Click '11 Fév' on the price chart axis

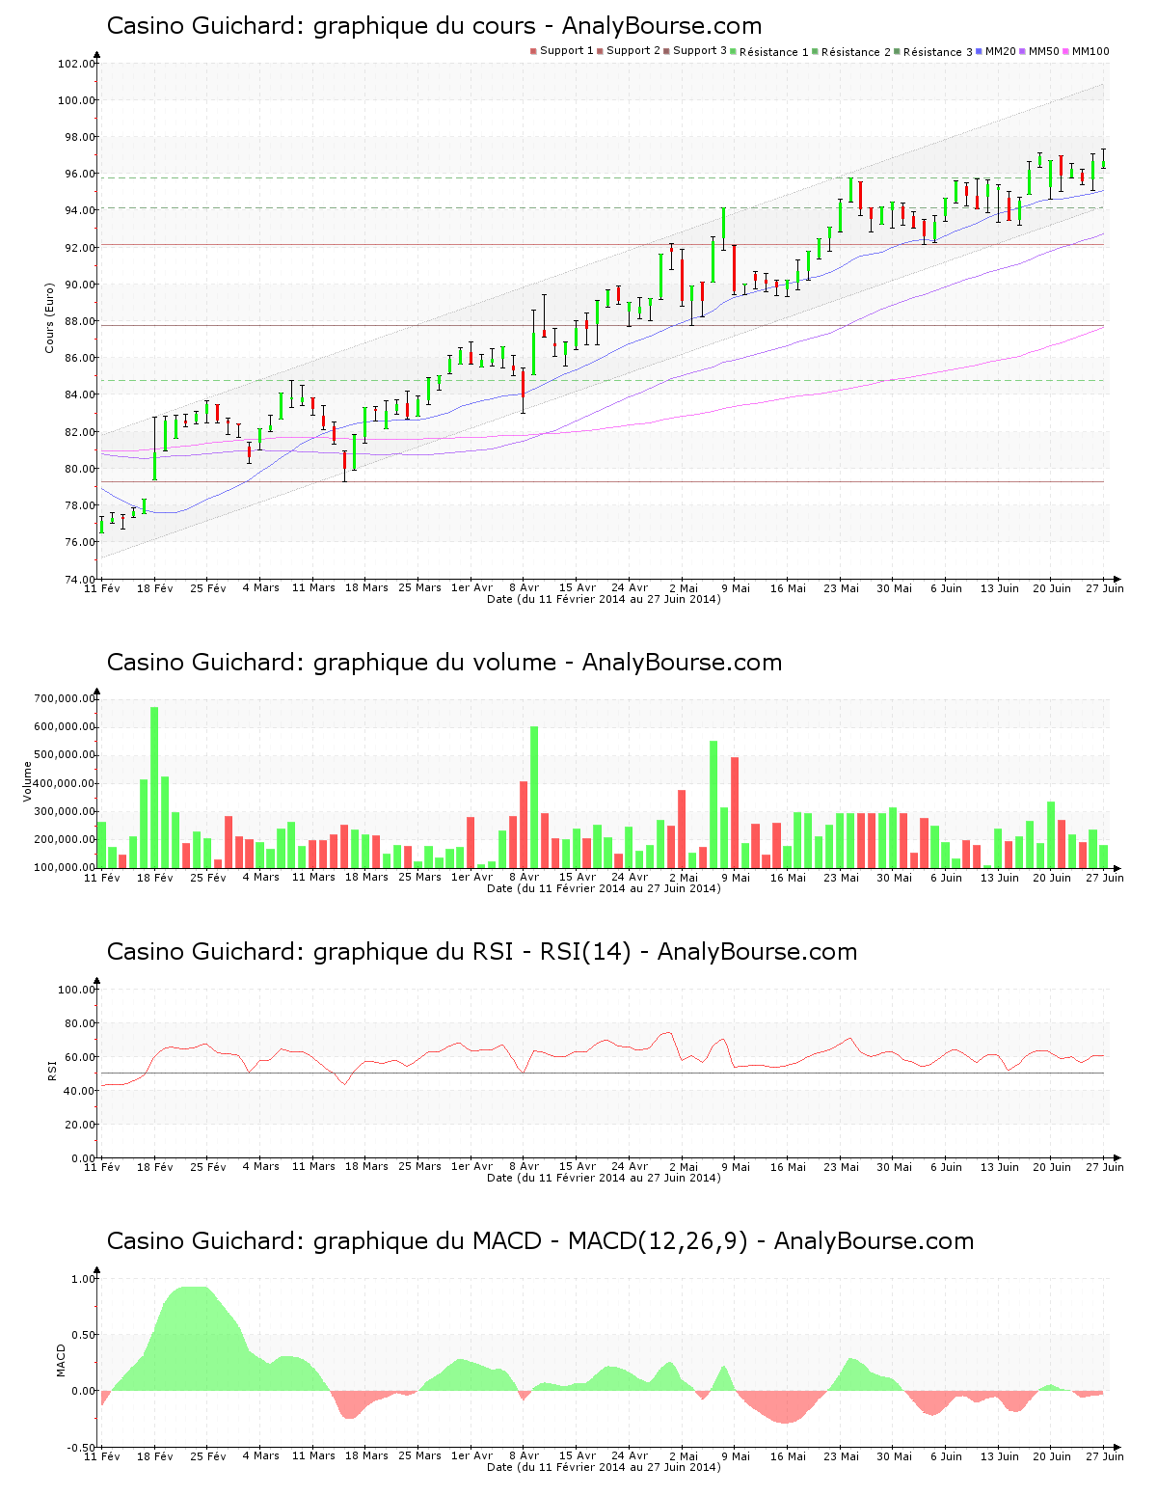coord(102,587)
